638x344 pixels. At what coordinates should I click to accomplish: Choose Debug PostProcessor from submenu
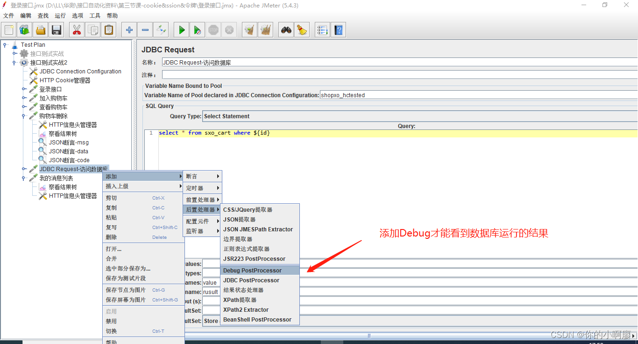pos(260,270)
